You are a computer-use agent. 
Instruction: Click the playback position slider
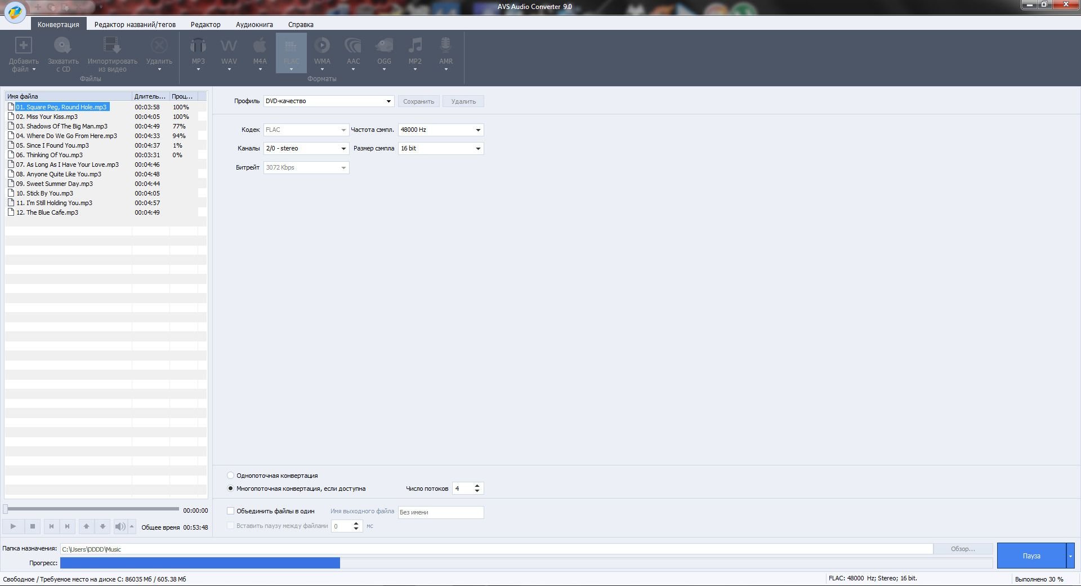point(93,509)
